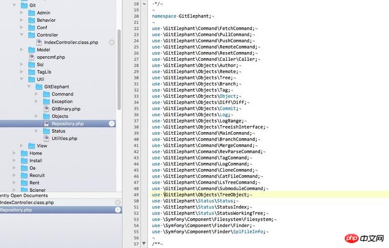
Task: Click the StatusWorkingTree use statement
Action: [209, 213]
